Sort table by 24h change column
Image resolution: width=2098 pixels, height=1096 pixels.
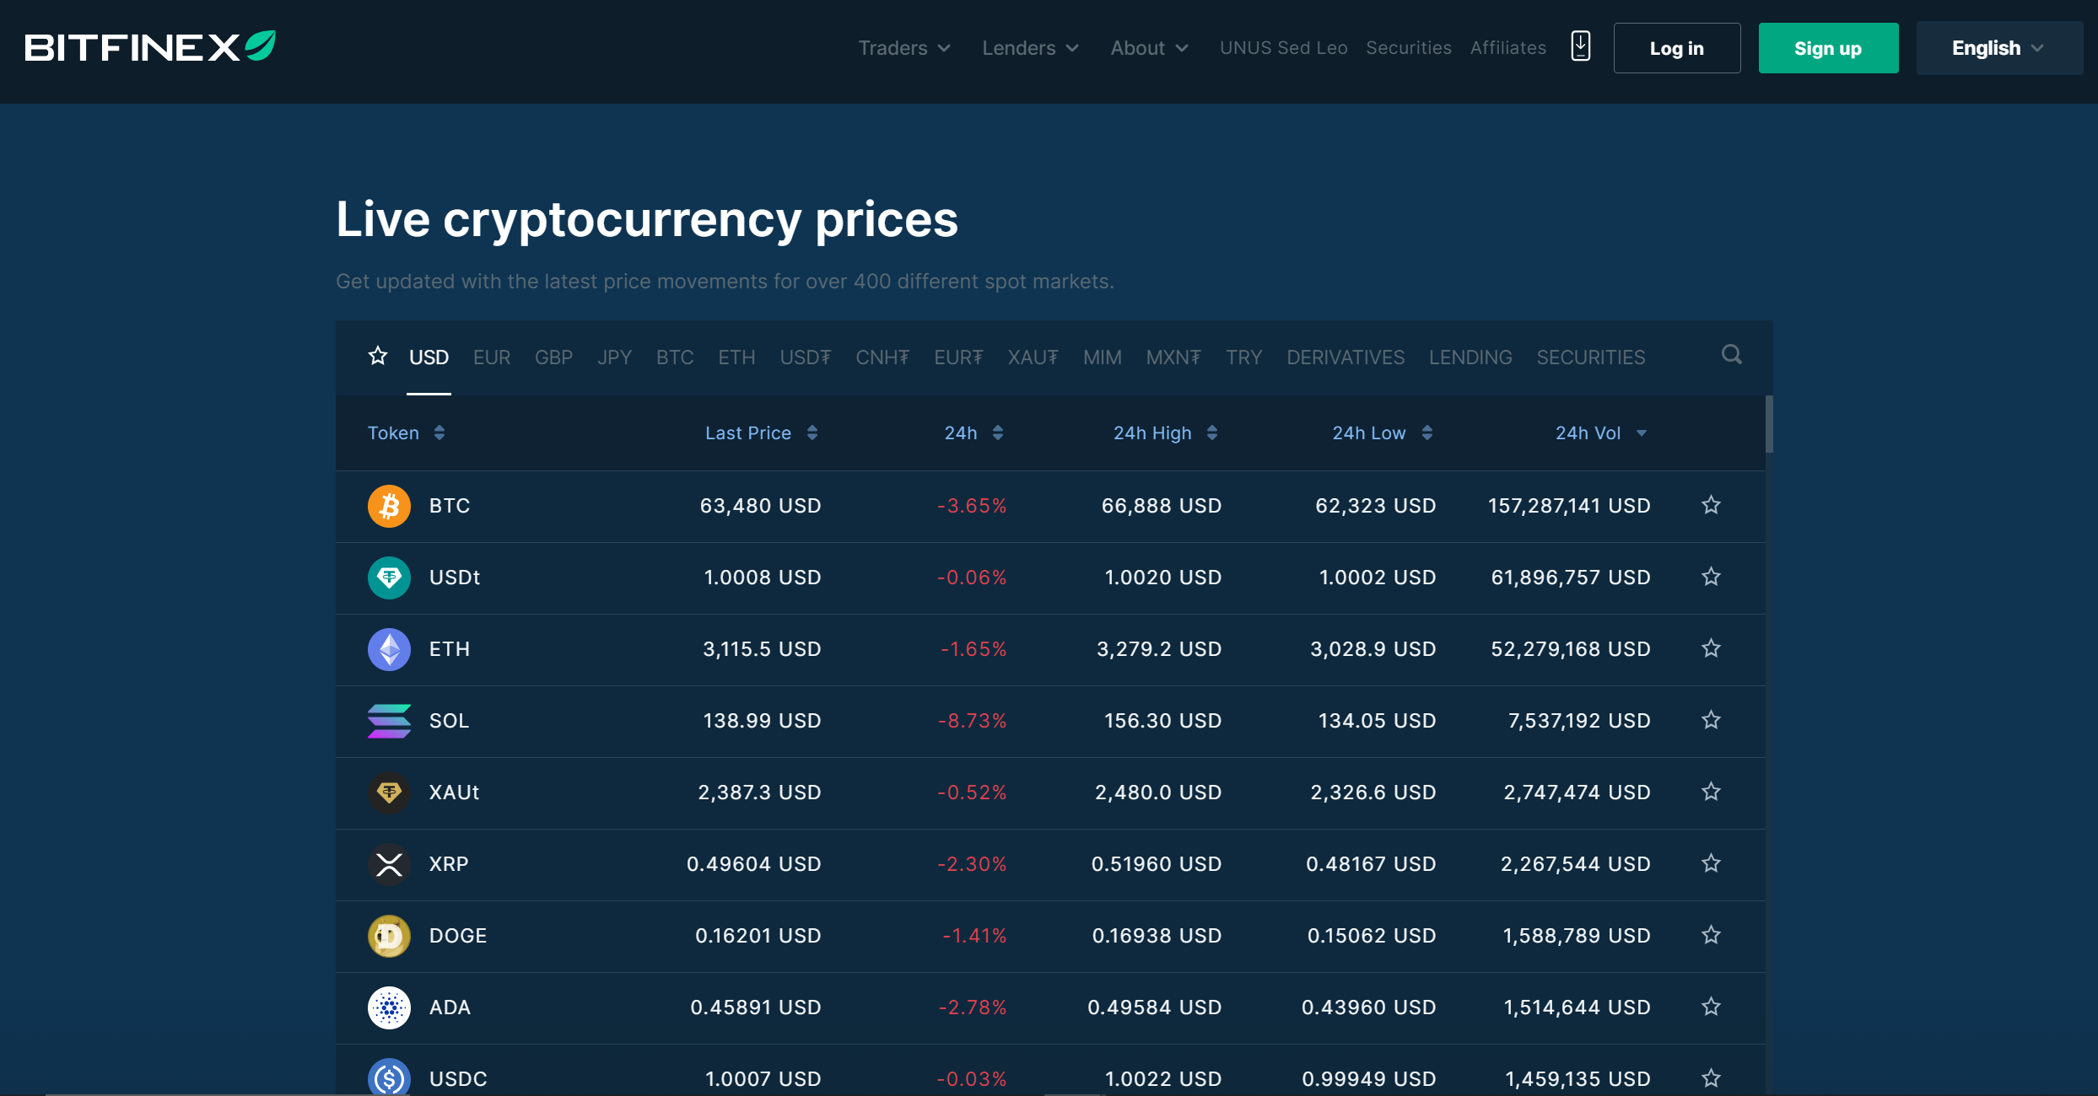(x=973, y=433)
